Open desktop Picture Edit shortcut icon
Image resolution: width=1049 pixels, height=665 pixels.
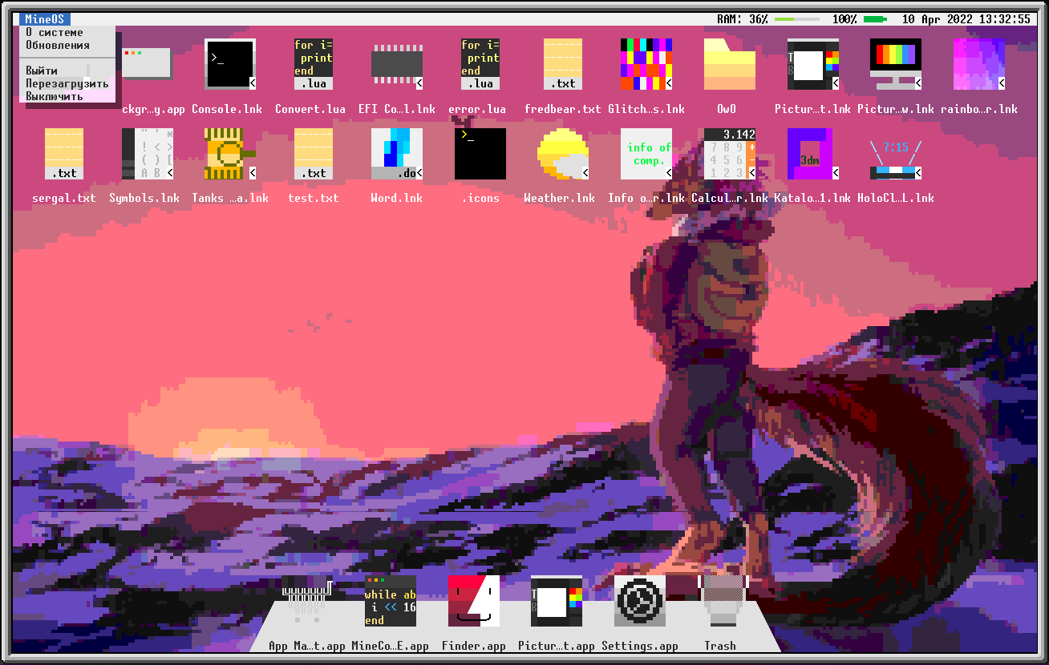(x=813, y=64)
